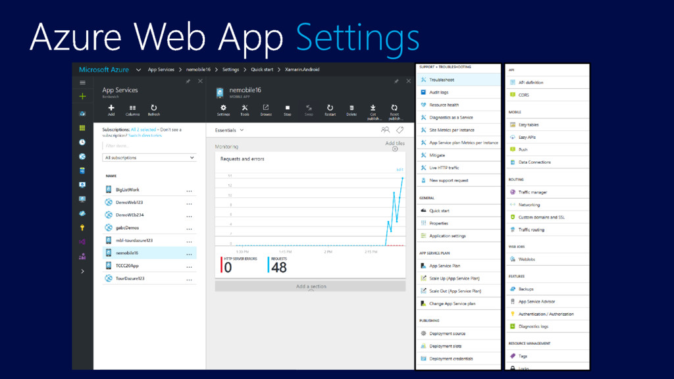Viewport: 674px width, 379px height.
Task: Select Troubleshoot in the settings list
Action: click(458, 80)
